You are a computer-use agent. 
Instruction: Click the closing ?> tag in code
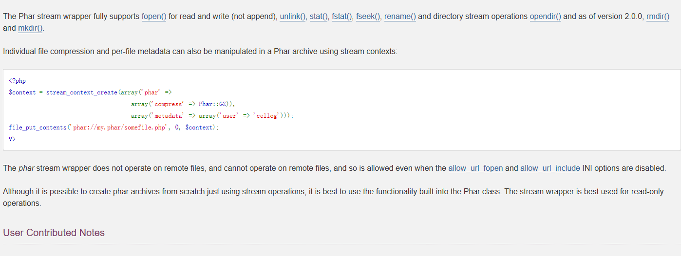coord(12,139)
